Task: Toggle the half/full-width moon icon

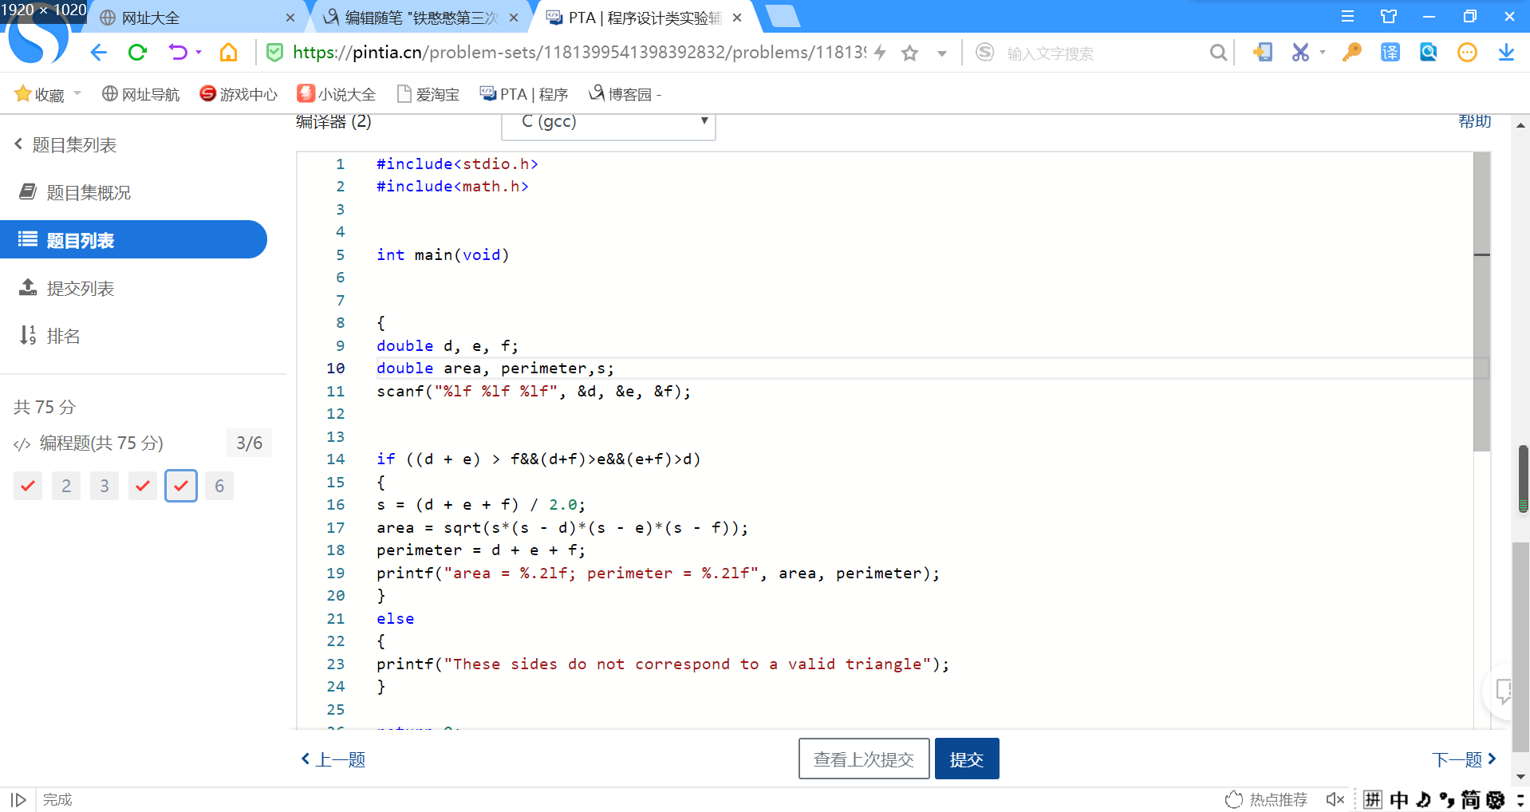Action: pyautogui.click(x=1424, y=799)
